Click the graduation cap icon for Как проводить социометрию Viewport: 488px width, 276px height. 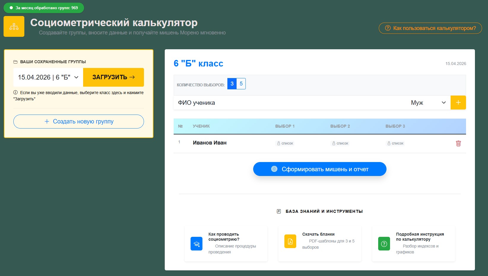[197, 244]
